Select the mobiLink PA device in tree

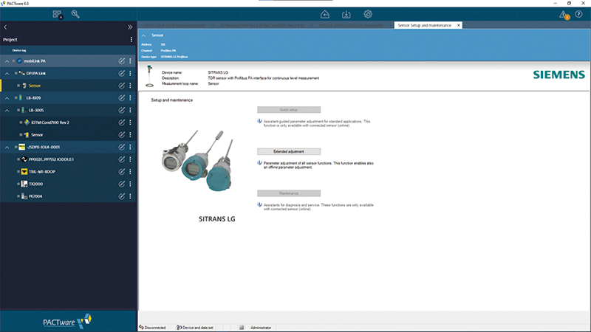pos(34,61)
